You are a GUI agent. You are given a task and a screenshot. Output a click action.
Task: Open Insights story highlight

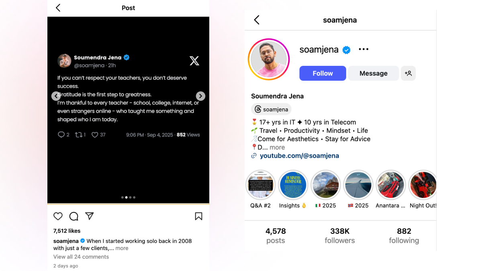293,189
